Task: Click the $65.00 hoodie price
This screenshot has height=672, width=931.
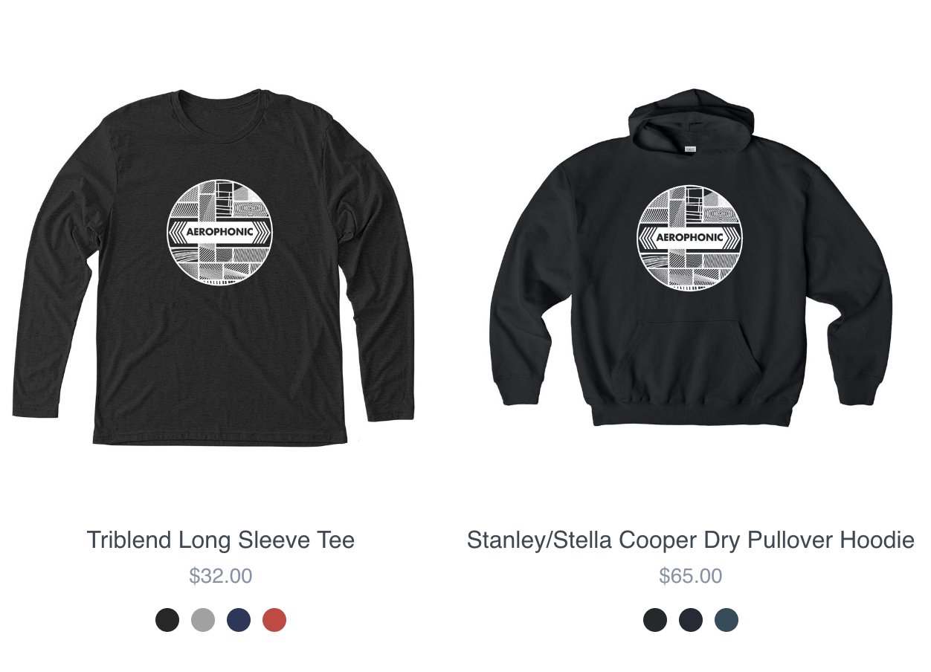Action: point(691,576)
